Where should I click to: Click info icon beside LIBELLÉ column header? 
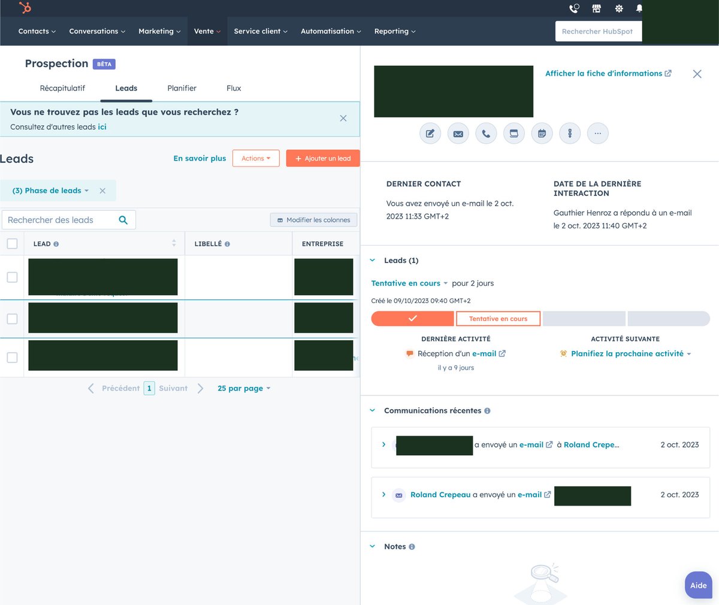[x=227, y=244]
